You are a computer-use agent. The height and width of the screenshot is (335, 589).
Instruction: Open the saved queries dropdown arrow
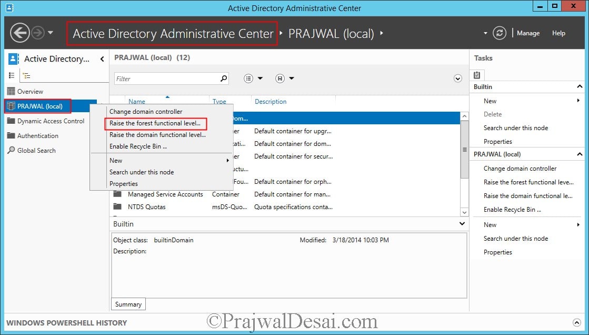pyautogui.click(x=292, y=78)
